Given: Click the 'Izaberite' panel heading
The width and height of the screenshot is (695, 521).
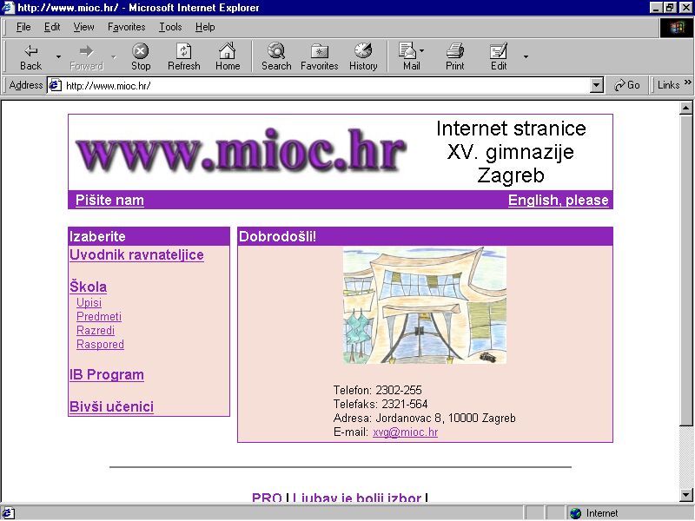Looking at the screenshot, I should pyautogui.click(x=97, y=236).
